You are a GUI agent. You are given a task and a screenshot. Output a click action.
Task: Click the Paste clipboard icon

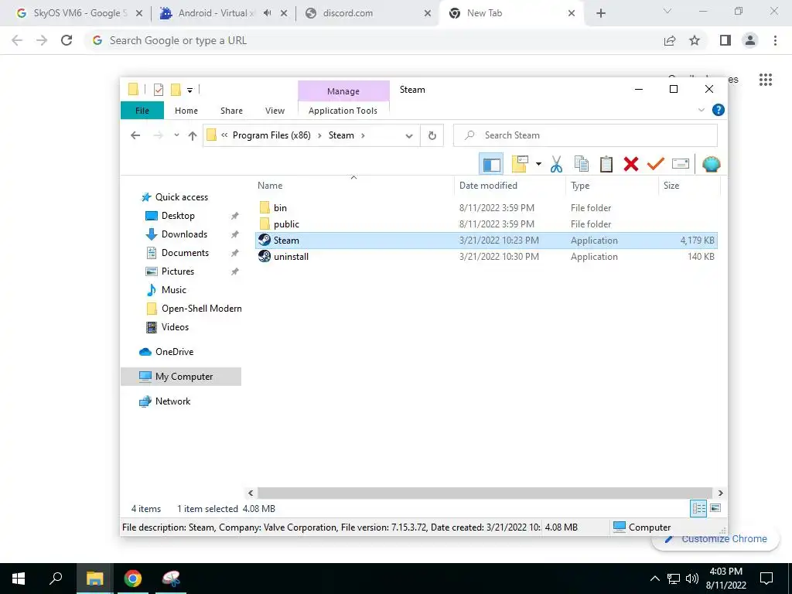[606, 164]
